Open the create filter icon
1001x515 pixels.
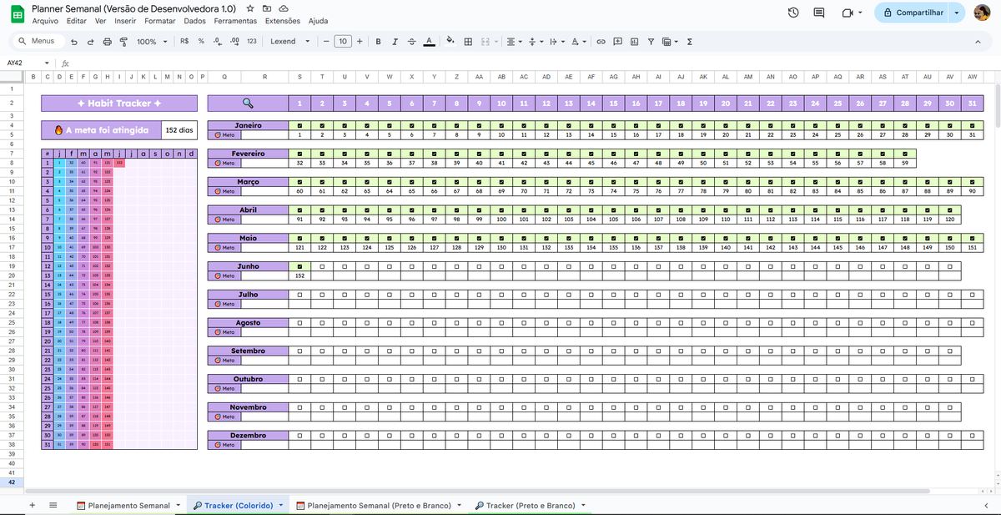pyautogui.click(x=651, y=41)
